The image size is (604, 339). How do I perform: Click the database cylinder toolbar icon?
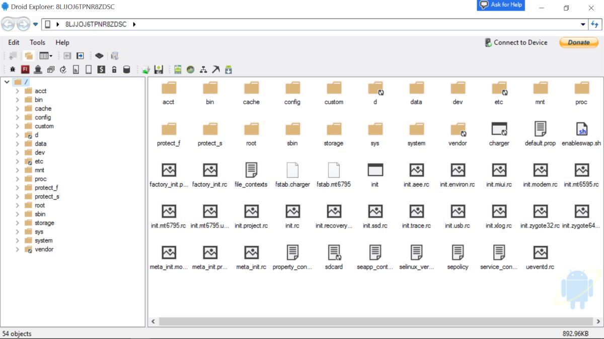(127, 70)
